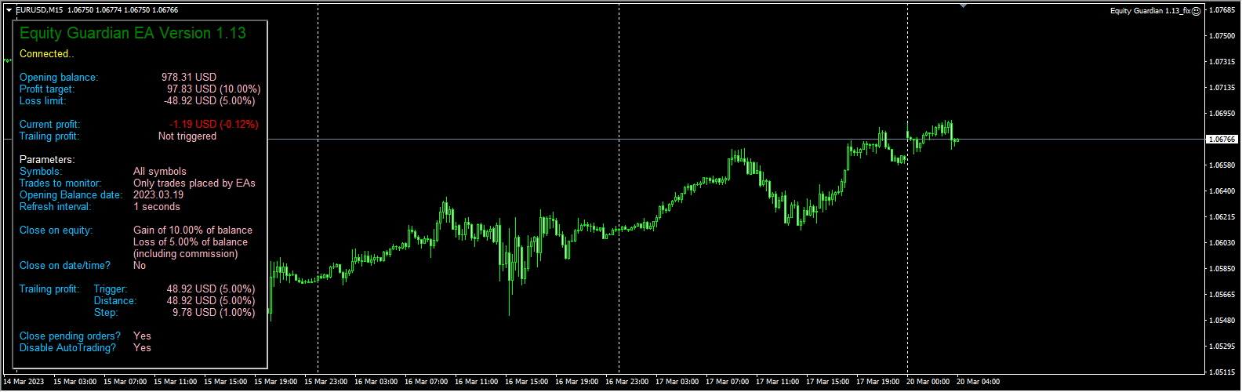The height and width of the screenshot is (392, 1242).
Task: Click the smiley face Expert Advisor icon
Action: (x=1197, y=11)
